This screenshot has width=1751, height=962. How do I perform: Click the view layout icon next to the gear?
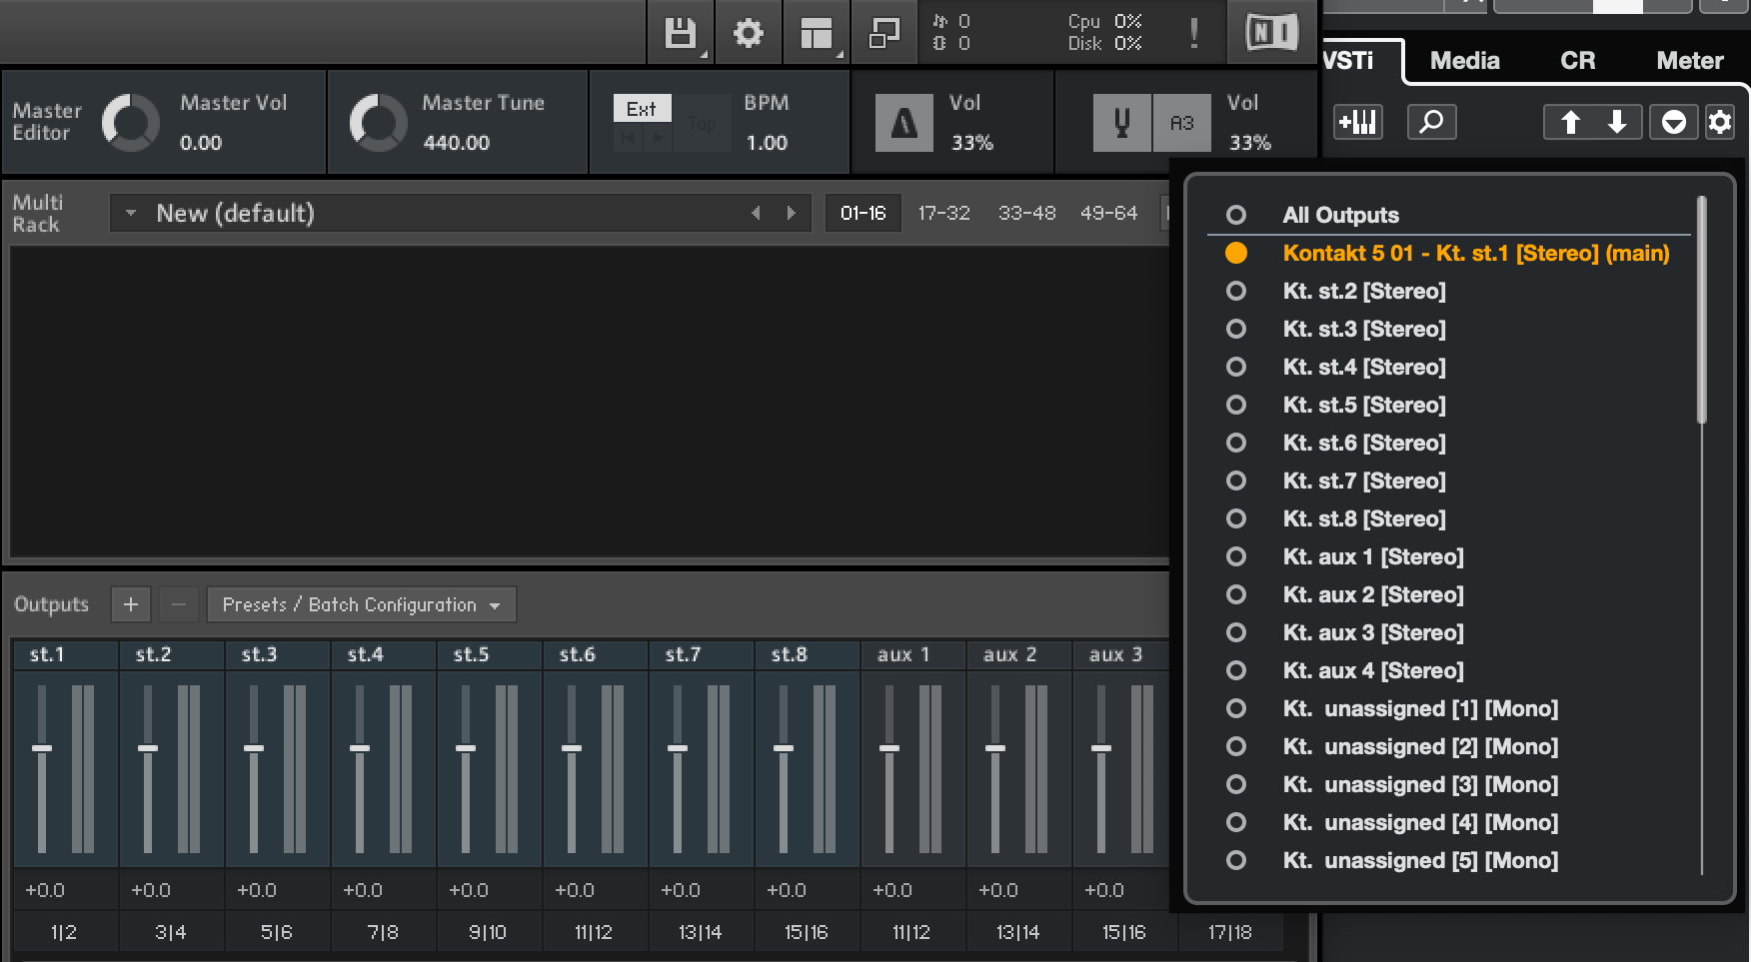click(816, 32)
